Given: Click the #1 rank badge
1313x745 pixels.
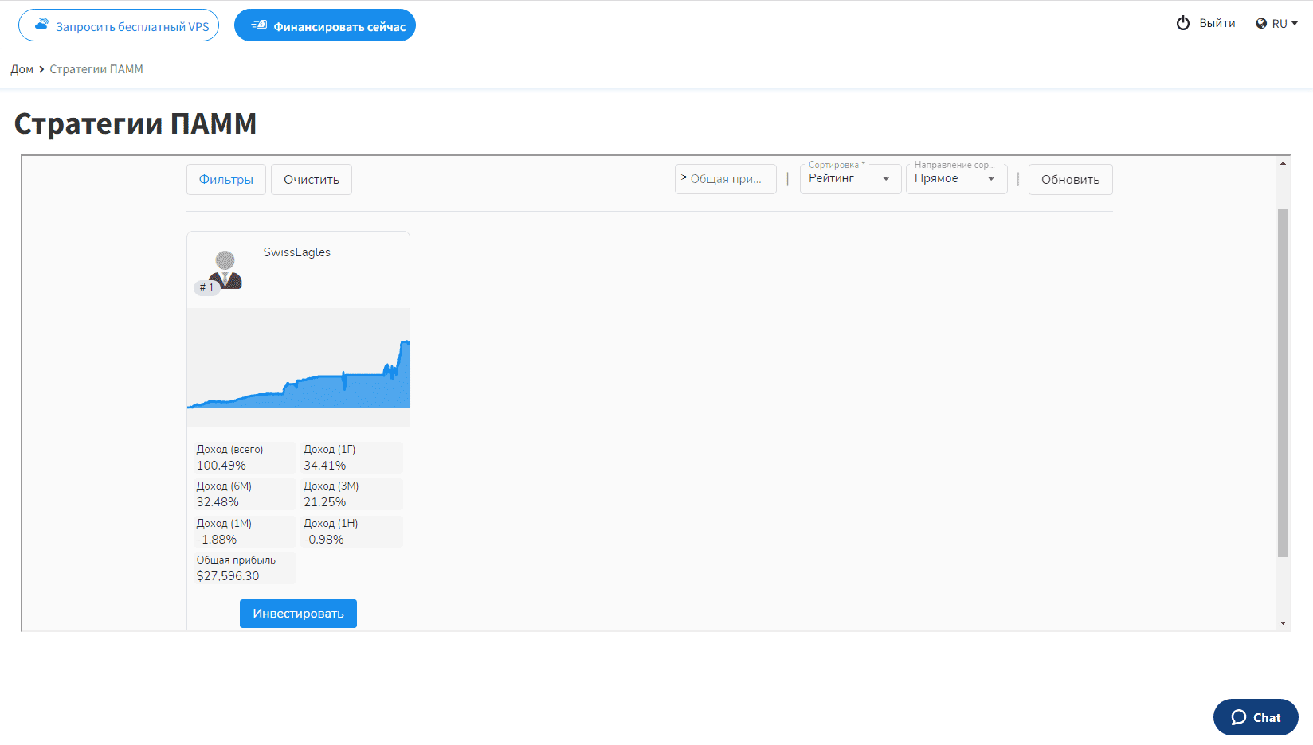Looking at the screenshot, I should 206,287.
